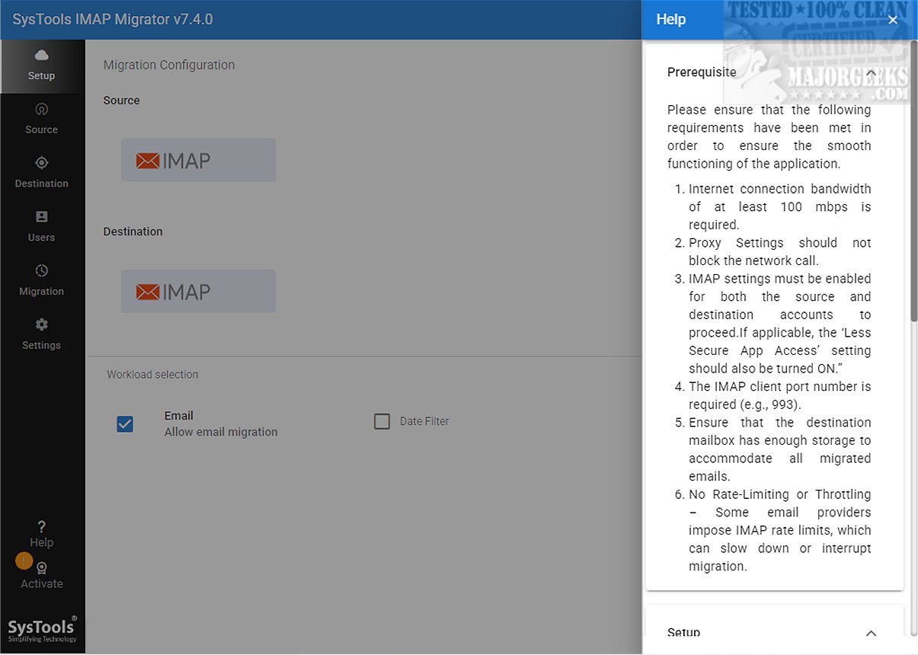Click the Migration label in sidebar
Image resolution: width=918 pixels, height=655 pixels.
(x=42, y=292)
